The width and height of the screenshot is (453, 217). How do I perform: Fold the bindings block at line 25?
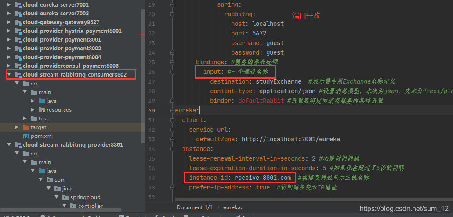click(x=173, y=62)
